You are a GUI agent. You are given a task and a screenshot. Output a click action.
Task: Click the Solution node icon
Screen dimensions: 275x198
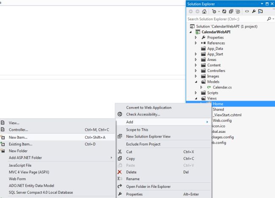pos(192,27)
